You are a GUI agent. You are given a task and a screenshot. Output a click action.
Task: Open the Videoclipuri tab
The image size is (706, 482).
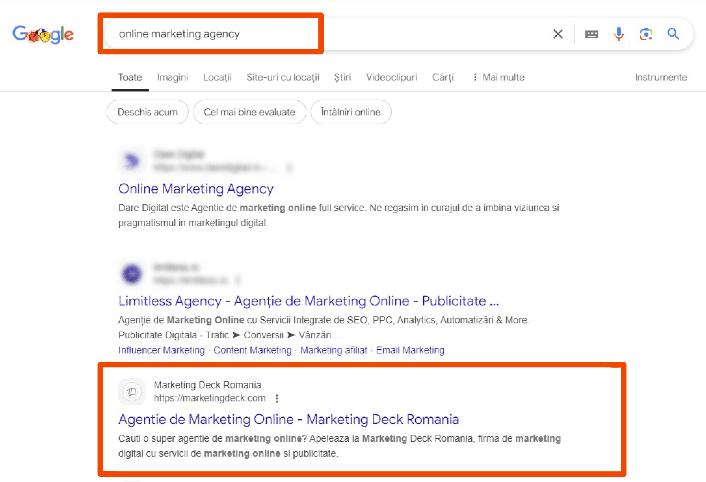click(391, 77)
